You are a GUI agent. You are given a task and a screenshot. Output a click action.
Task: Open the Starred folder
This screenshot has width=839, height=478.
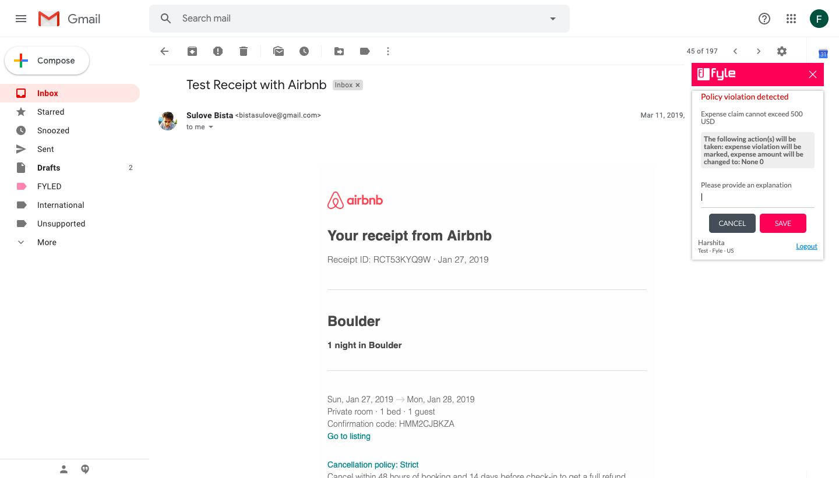click(51, 112)
